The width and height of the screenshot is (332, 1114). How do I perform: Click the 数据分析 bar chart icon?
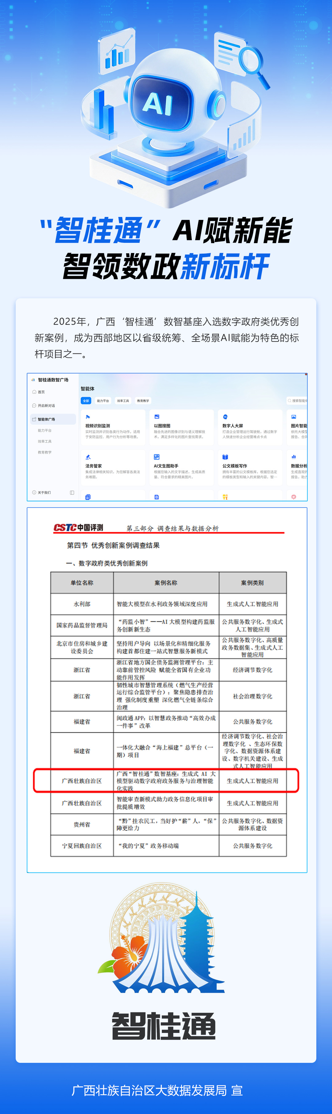point(294,457)
